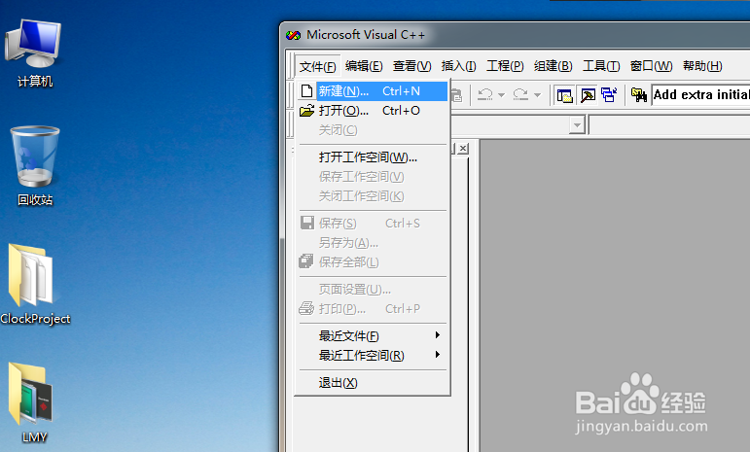
Task: Click the Redo toolbar icon
Action: click(520, 94)
